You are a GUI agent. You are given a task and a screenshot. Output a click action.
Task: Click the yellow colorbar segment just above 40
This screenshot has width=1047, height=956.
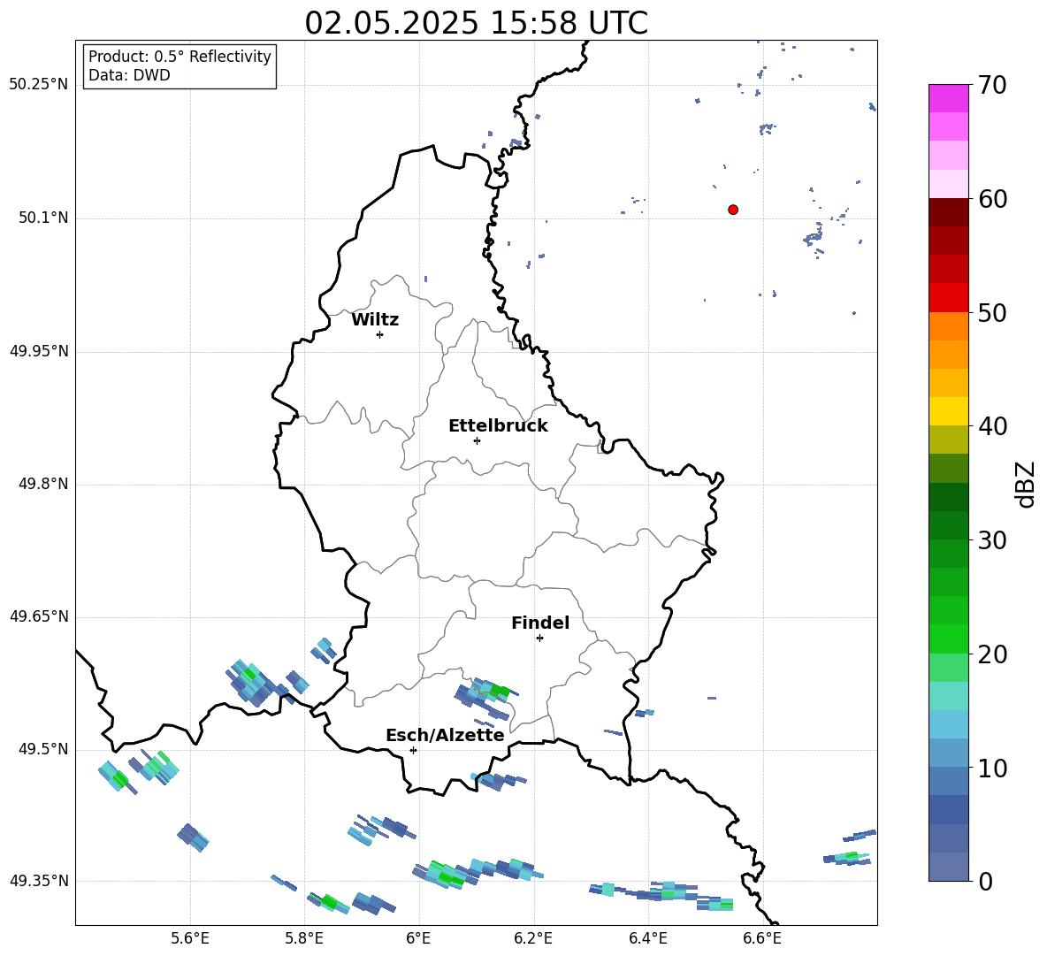point(949,411)
